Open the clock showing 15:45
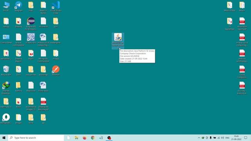 pos(236,137)
